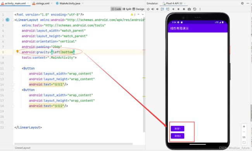Click the tools:context=".MainActivity" line
The width and height of the screenshot is (252, 151).
click(x=49, y=58)
